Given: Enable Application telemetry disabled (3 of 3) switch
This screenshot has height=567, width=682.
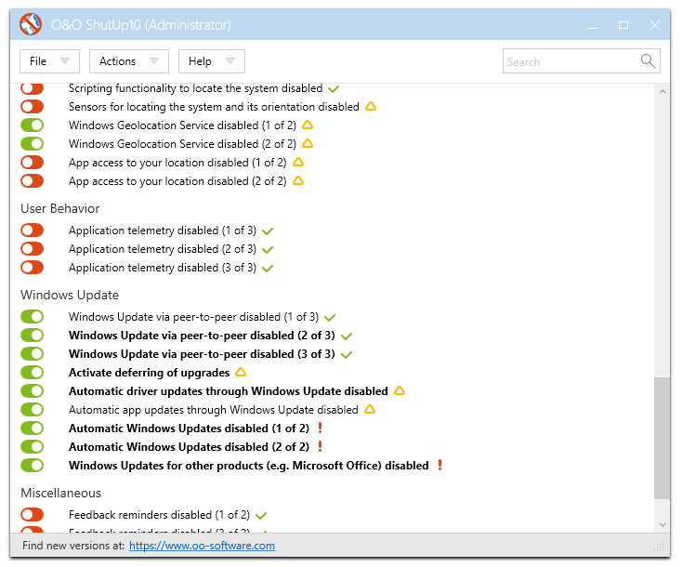Looking at the screenshot, I should click(33, 267).
